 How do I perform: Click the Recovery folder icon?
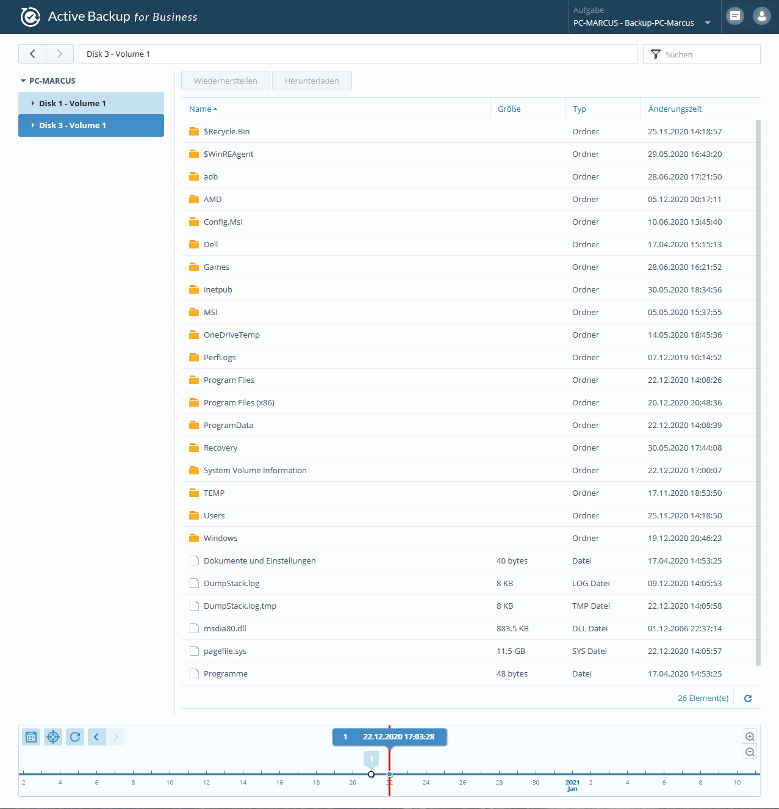194,448
